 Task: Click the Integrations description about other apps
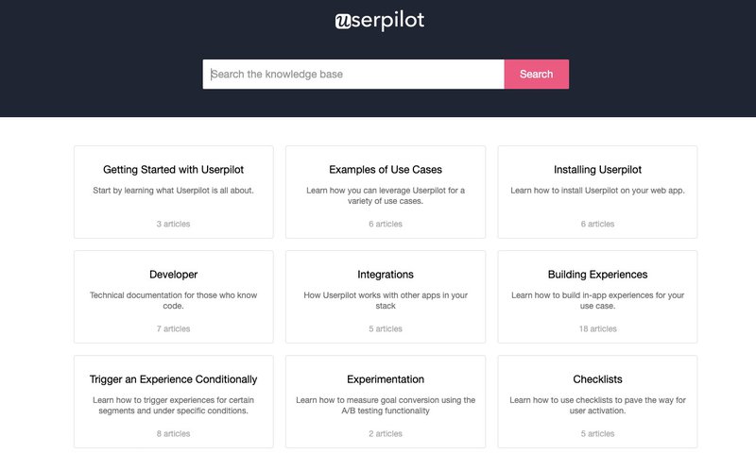coord(386,300)
